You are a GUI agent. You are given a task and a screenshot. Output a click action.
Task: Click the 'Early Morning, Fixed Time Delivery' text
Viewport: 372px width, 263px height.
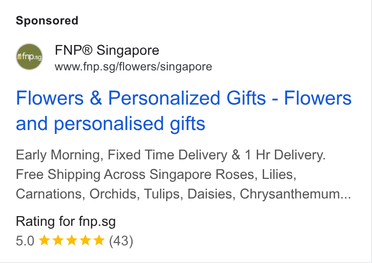coord(122,155)
